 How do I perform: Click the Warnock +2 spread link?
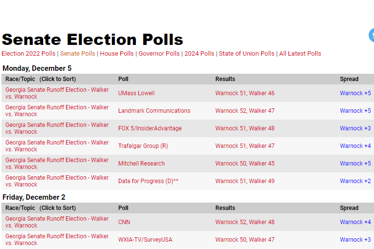355,181
